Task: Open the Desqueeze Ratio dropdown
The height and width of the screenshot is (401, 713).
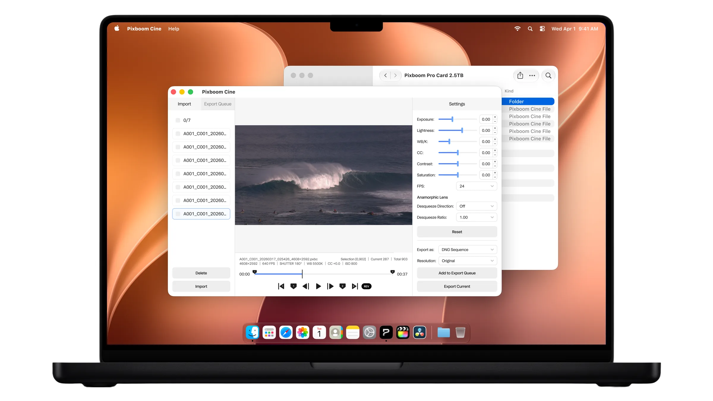Action: coord(477,217)
